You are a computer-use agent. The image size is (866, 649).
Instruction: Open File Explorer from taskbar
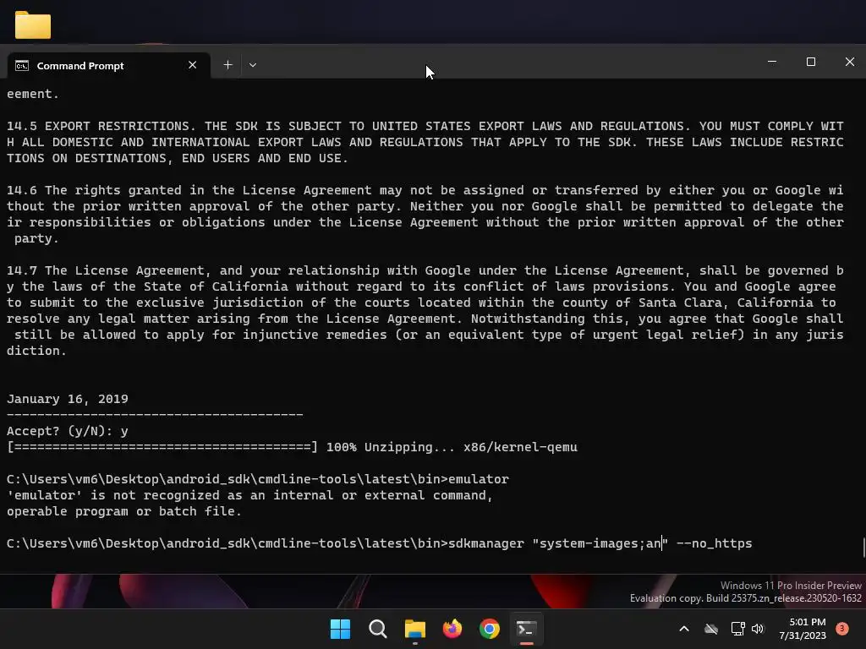[x=414, y=629]
